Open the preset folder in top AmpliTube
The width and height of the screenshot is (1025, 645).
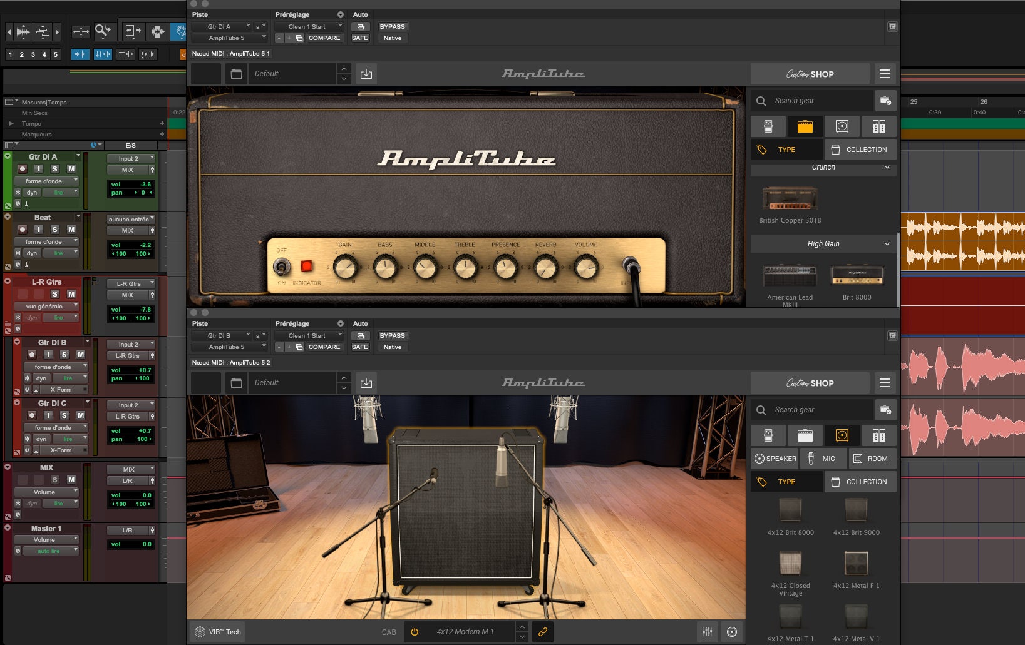(x=236, y=74)
